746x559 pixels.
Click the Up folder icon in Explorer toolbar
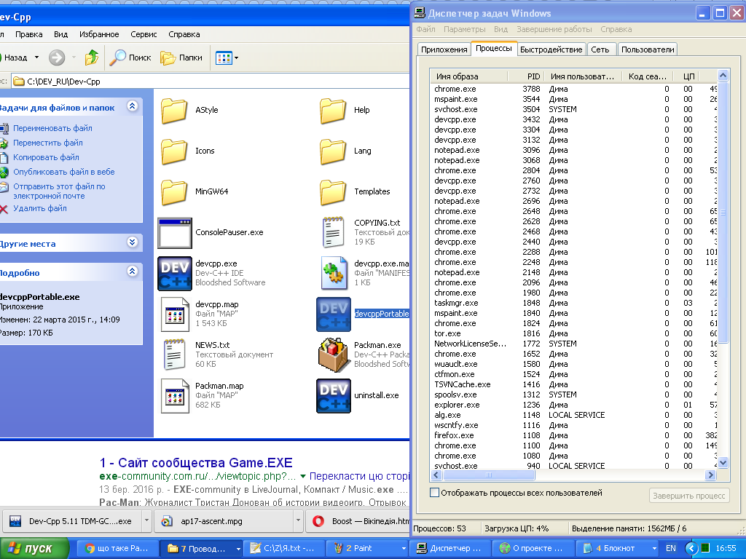(x=92, y=58)
